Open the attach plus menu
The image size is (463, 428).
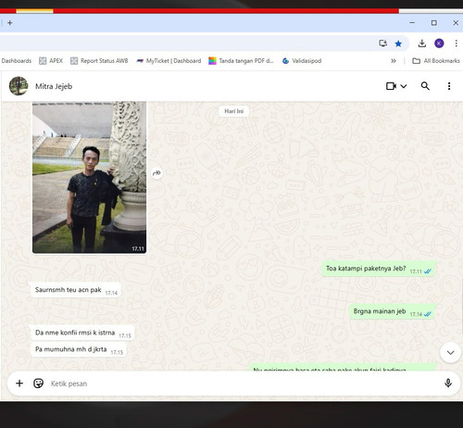coord(19,384)
